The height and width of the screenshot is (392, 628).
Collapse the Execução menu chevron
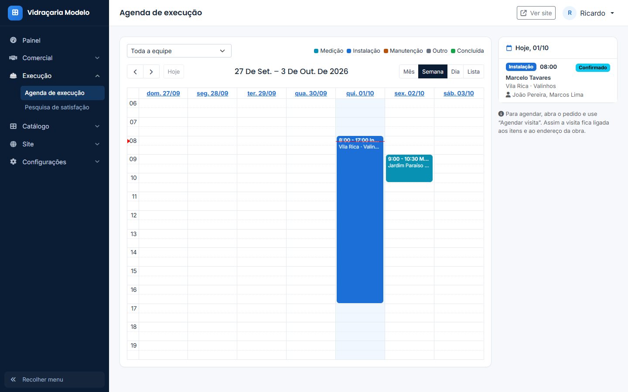click(97, 76)
